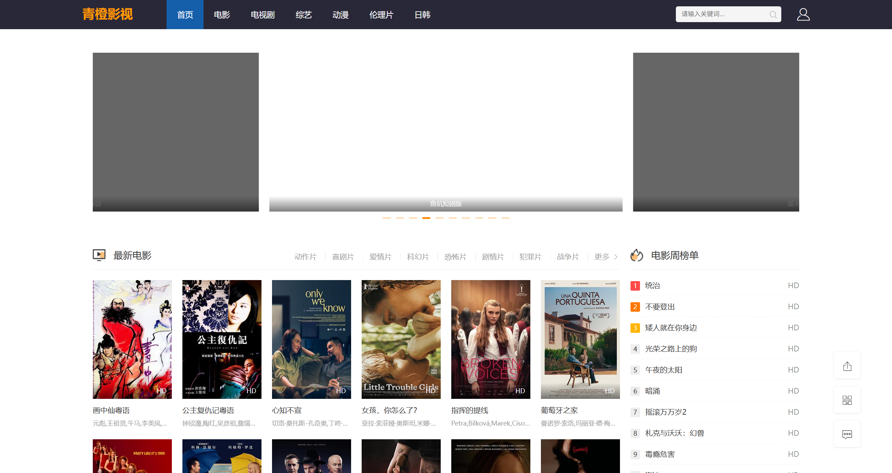Click the 青橙影视 site logo
892x473 pixels.
[108, 14]
